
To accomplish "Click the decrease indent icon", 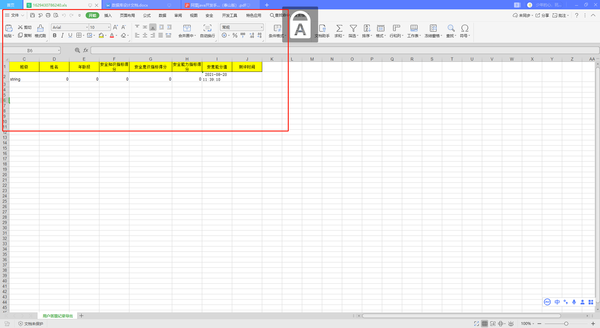I will pyautogui.click(x=162, y=27).
